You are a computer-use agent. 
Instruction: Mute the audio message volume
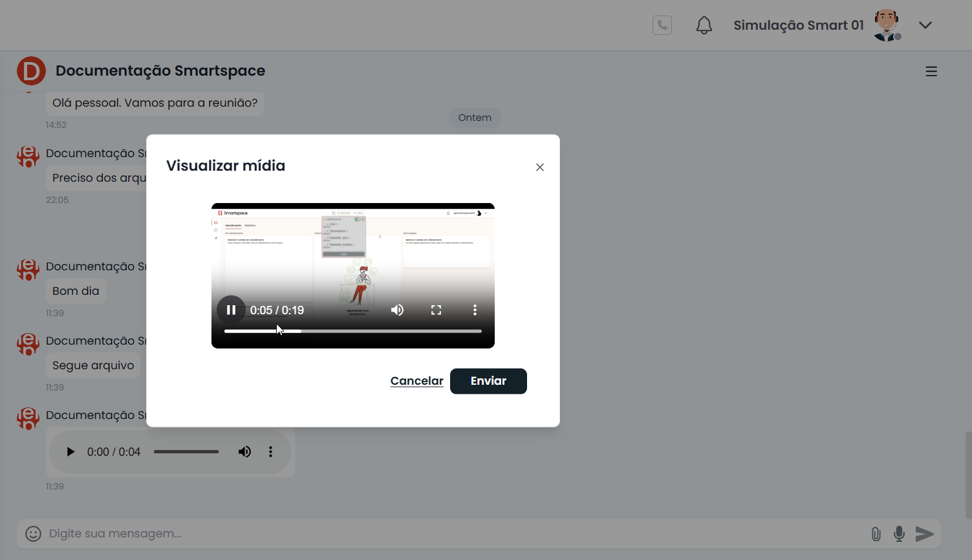(x=244, y=452)
